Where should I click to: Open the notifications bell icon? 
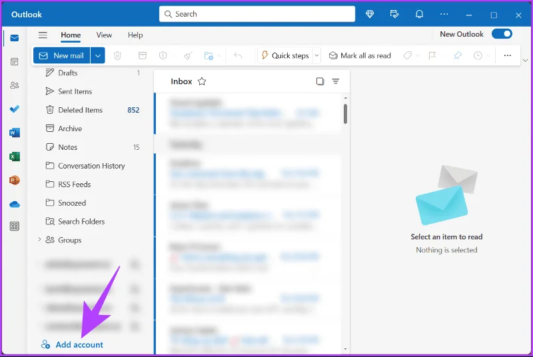(420, 14)
